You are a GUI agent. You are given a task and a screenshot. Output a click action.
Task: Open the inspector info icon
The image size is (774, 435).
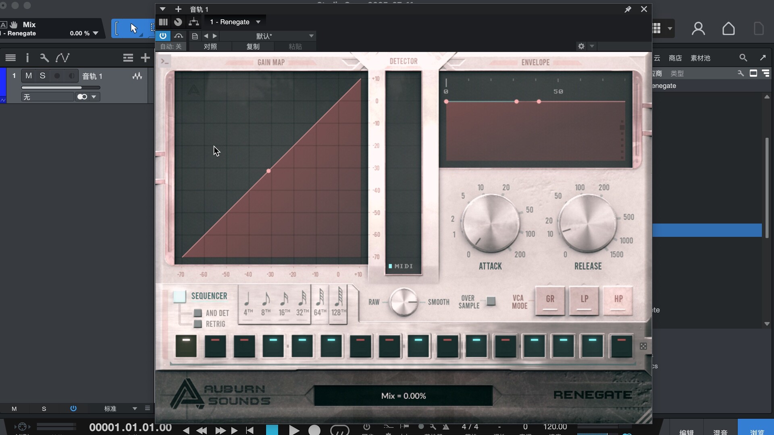[27, 58]
